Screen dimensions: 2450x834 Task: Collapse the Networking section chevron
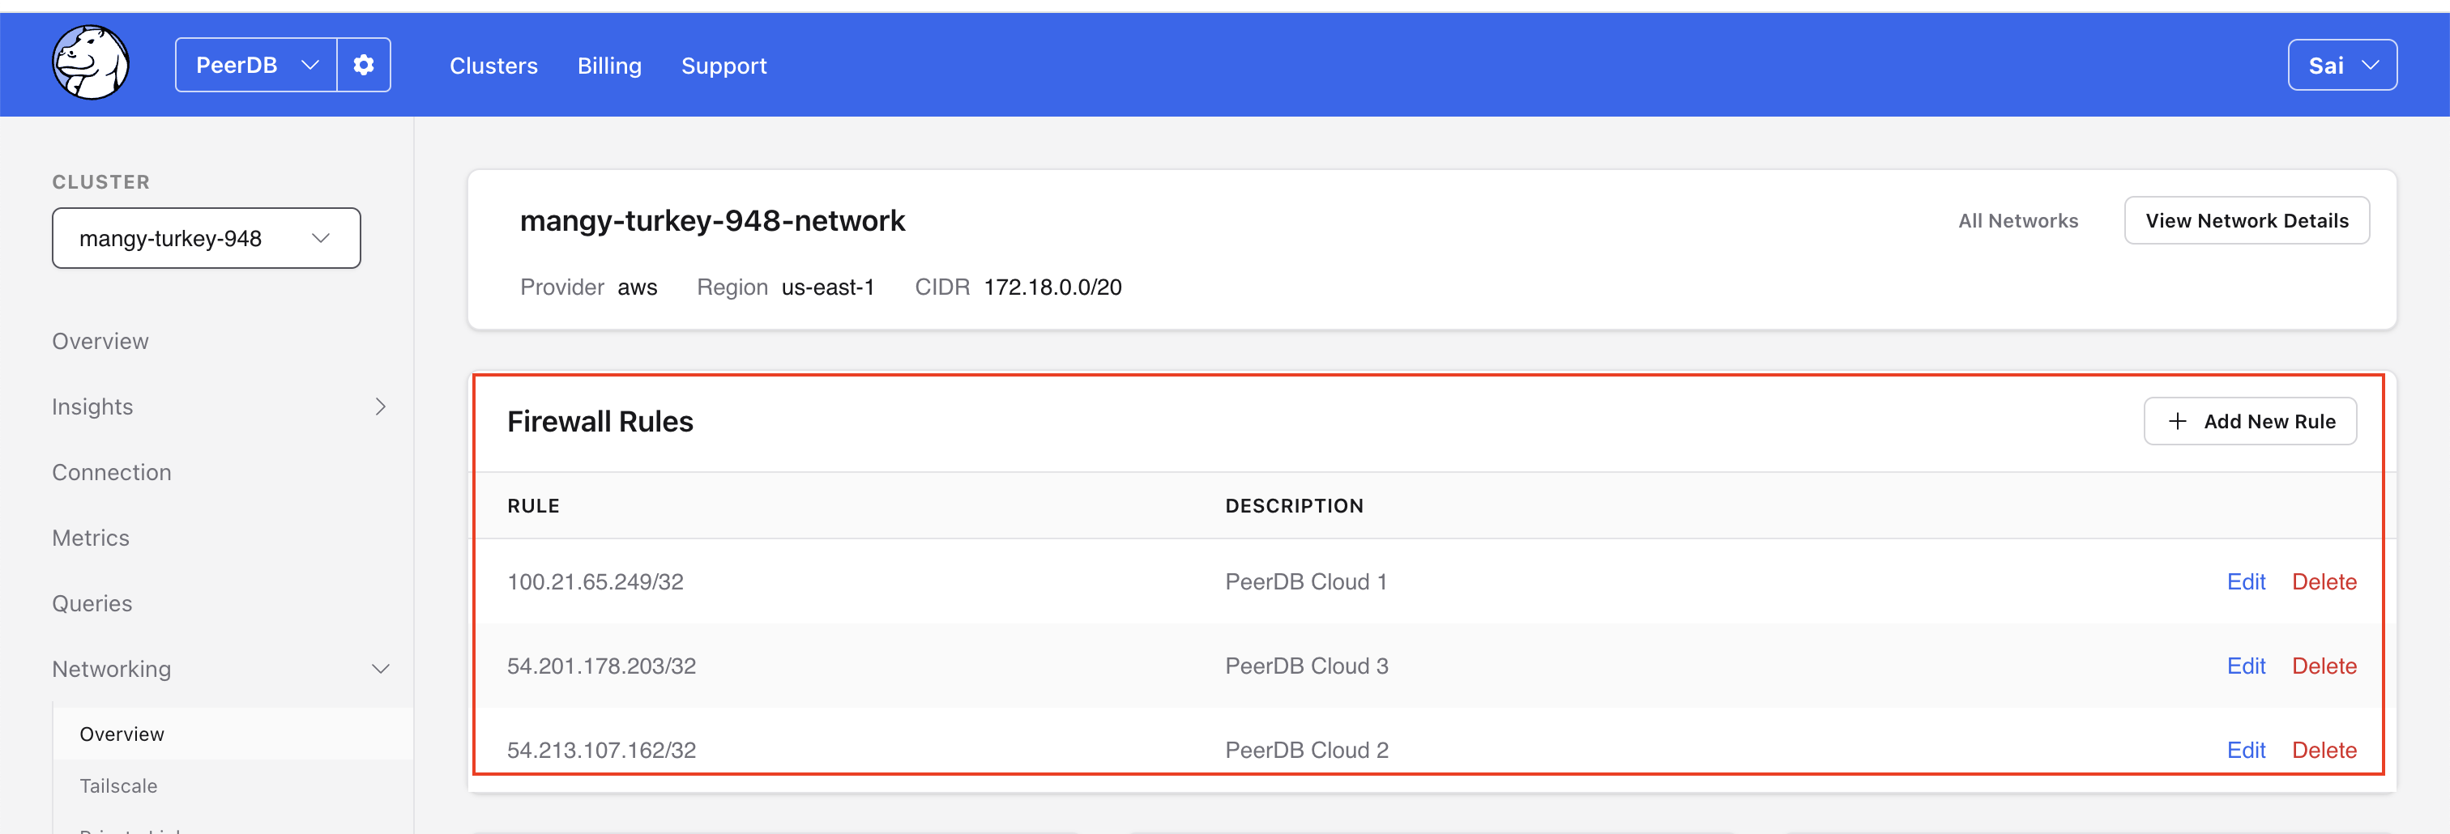pos(382,669)
